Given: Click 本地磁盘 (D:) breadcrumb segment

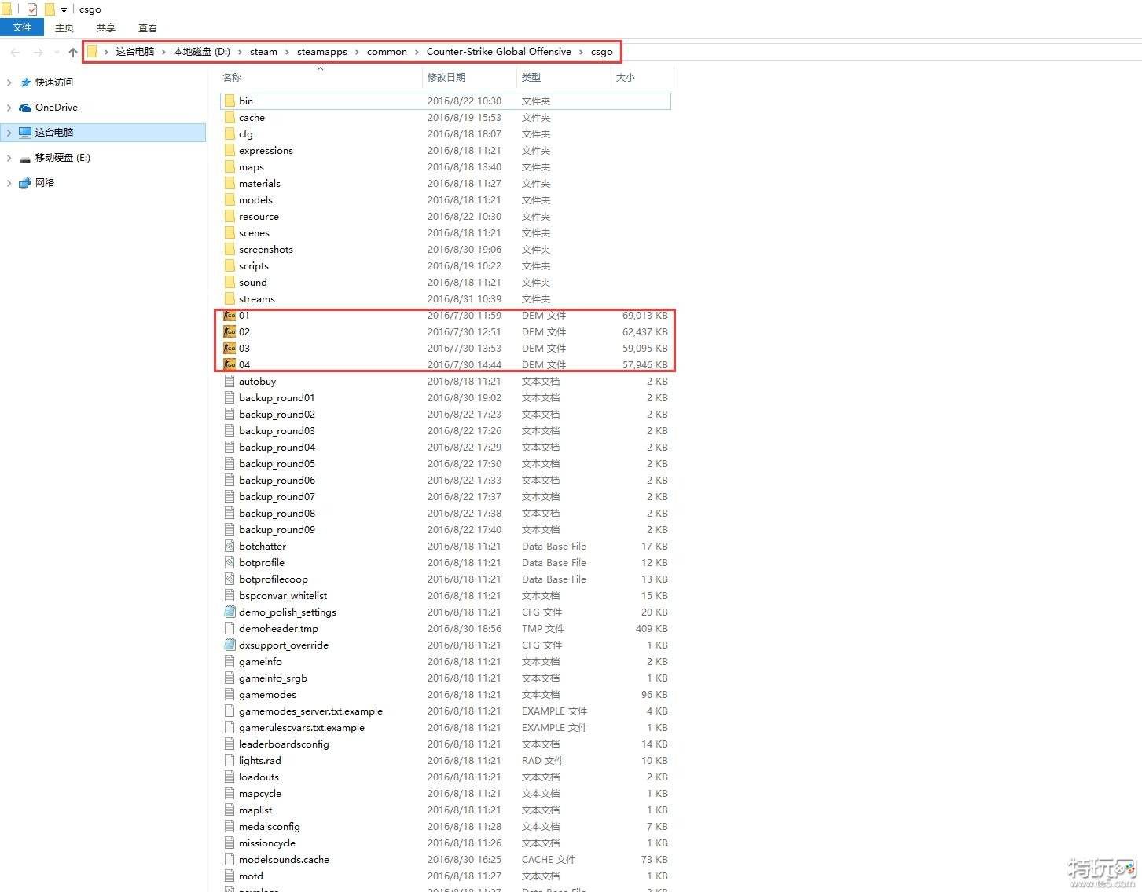Looking at the screenshot, I should pyautogui.click(x=202, y=52).
